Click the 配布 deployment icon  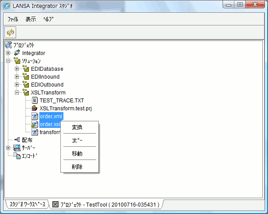pyautogui.click(x=17, y=140)
